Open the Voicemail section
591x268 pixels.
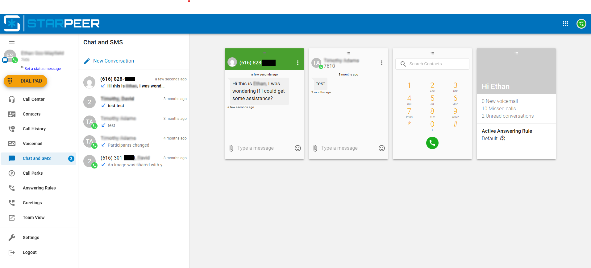pos(32,144)
